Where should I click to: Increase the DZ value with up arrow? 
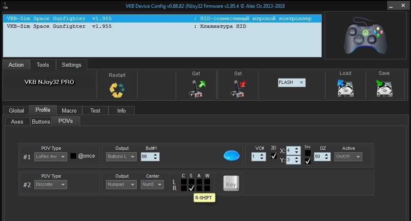coord(326,154)
